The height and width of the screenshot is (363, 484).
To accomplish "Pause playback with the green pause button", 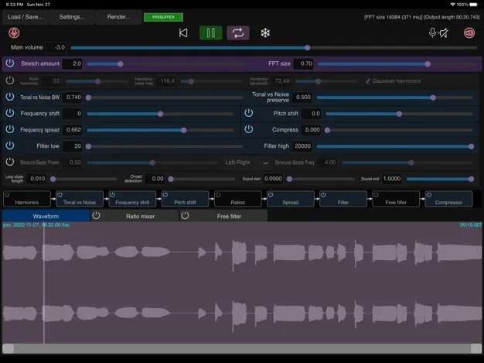I will [210, 33].
